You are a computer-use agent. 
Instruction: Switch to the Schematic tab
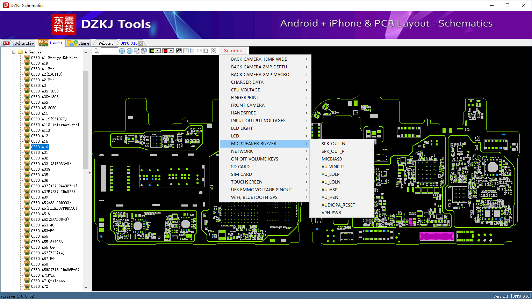click(18, 43)
